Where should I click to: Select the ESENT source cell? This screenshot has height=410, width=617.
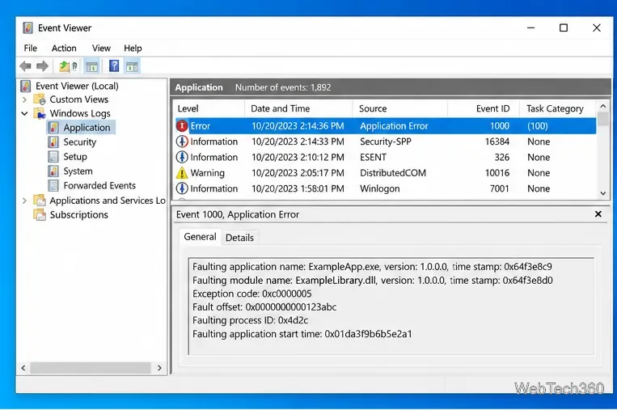pos(373,158)
